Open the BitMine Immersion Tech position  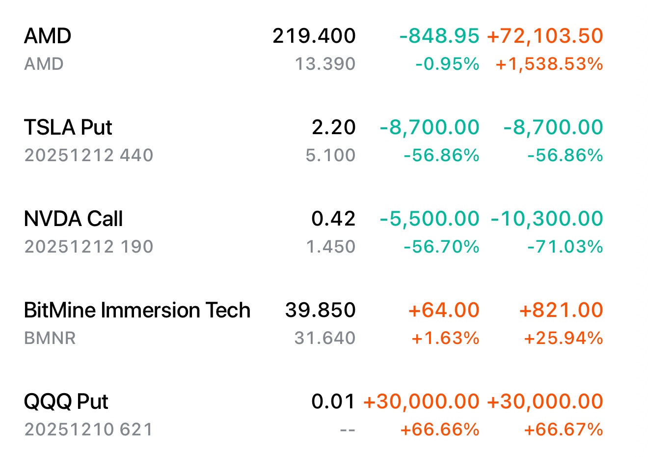pyautogui.click(x=137, y=310)
